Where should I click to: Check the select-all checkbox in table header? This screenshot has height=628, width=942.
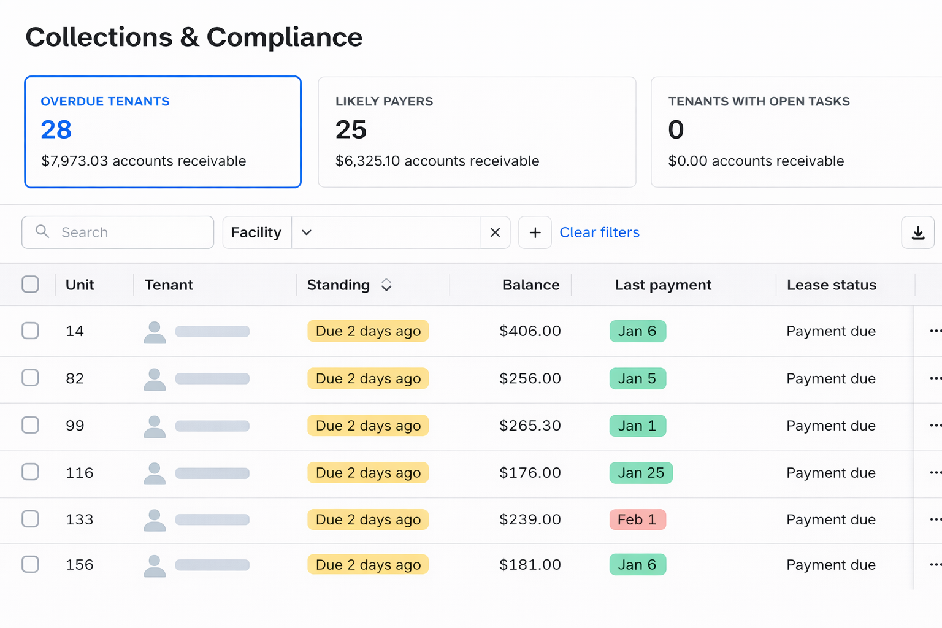coord(30,284)
